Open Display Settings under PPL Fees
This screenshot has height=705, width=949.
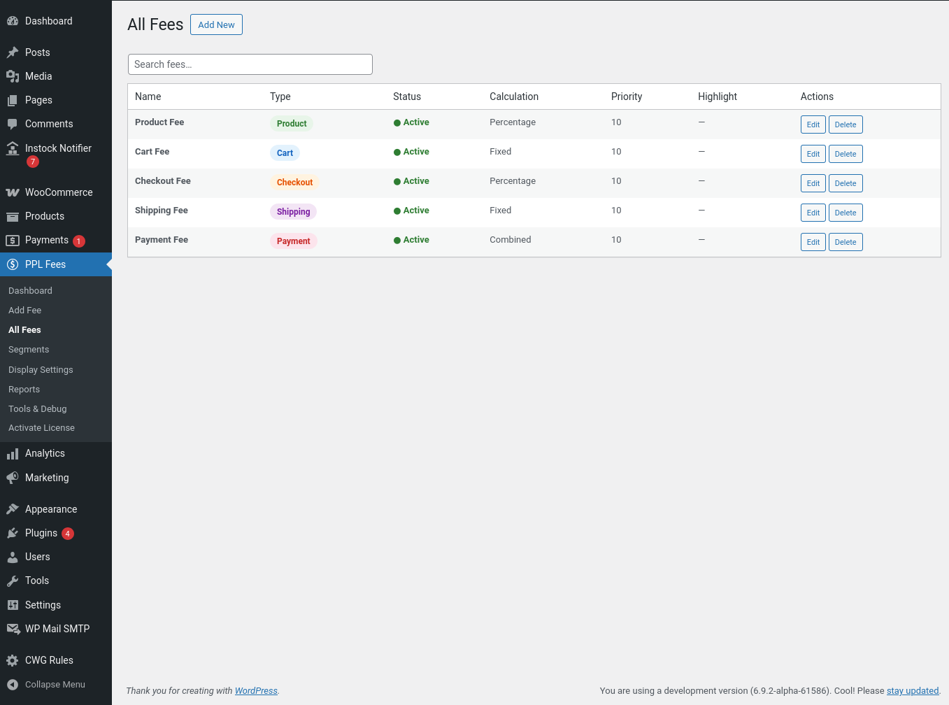pos(41,370)
